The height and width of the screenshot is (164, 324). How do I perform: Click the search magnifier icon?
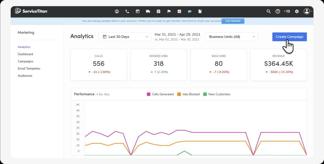[269, 11]
